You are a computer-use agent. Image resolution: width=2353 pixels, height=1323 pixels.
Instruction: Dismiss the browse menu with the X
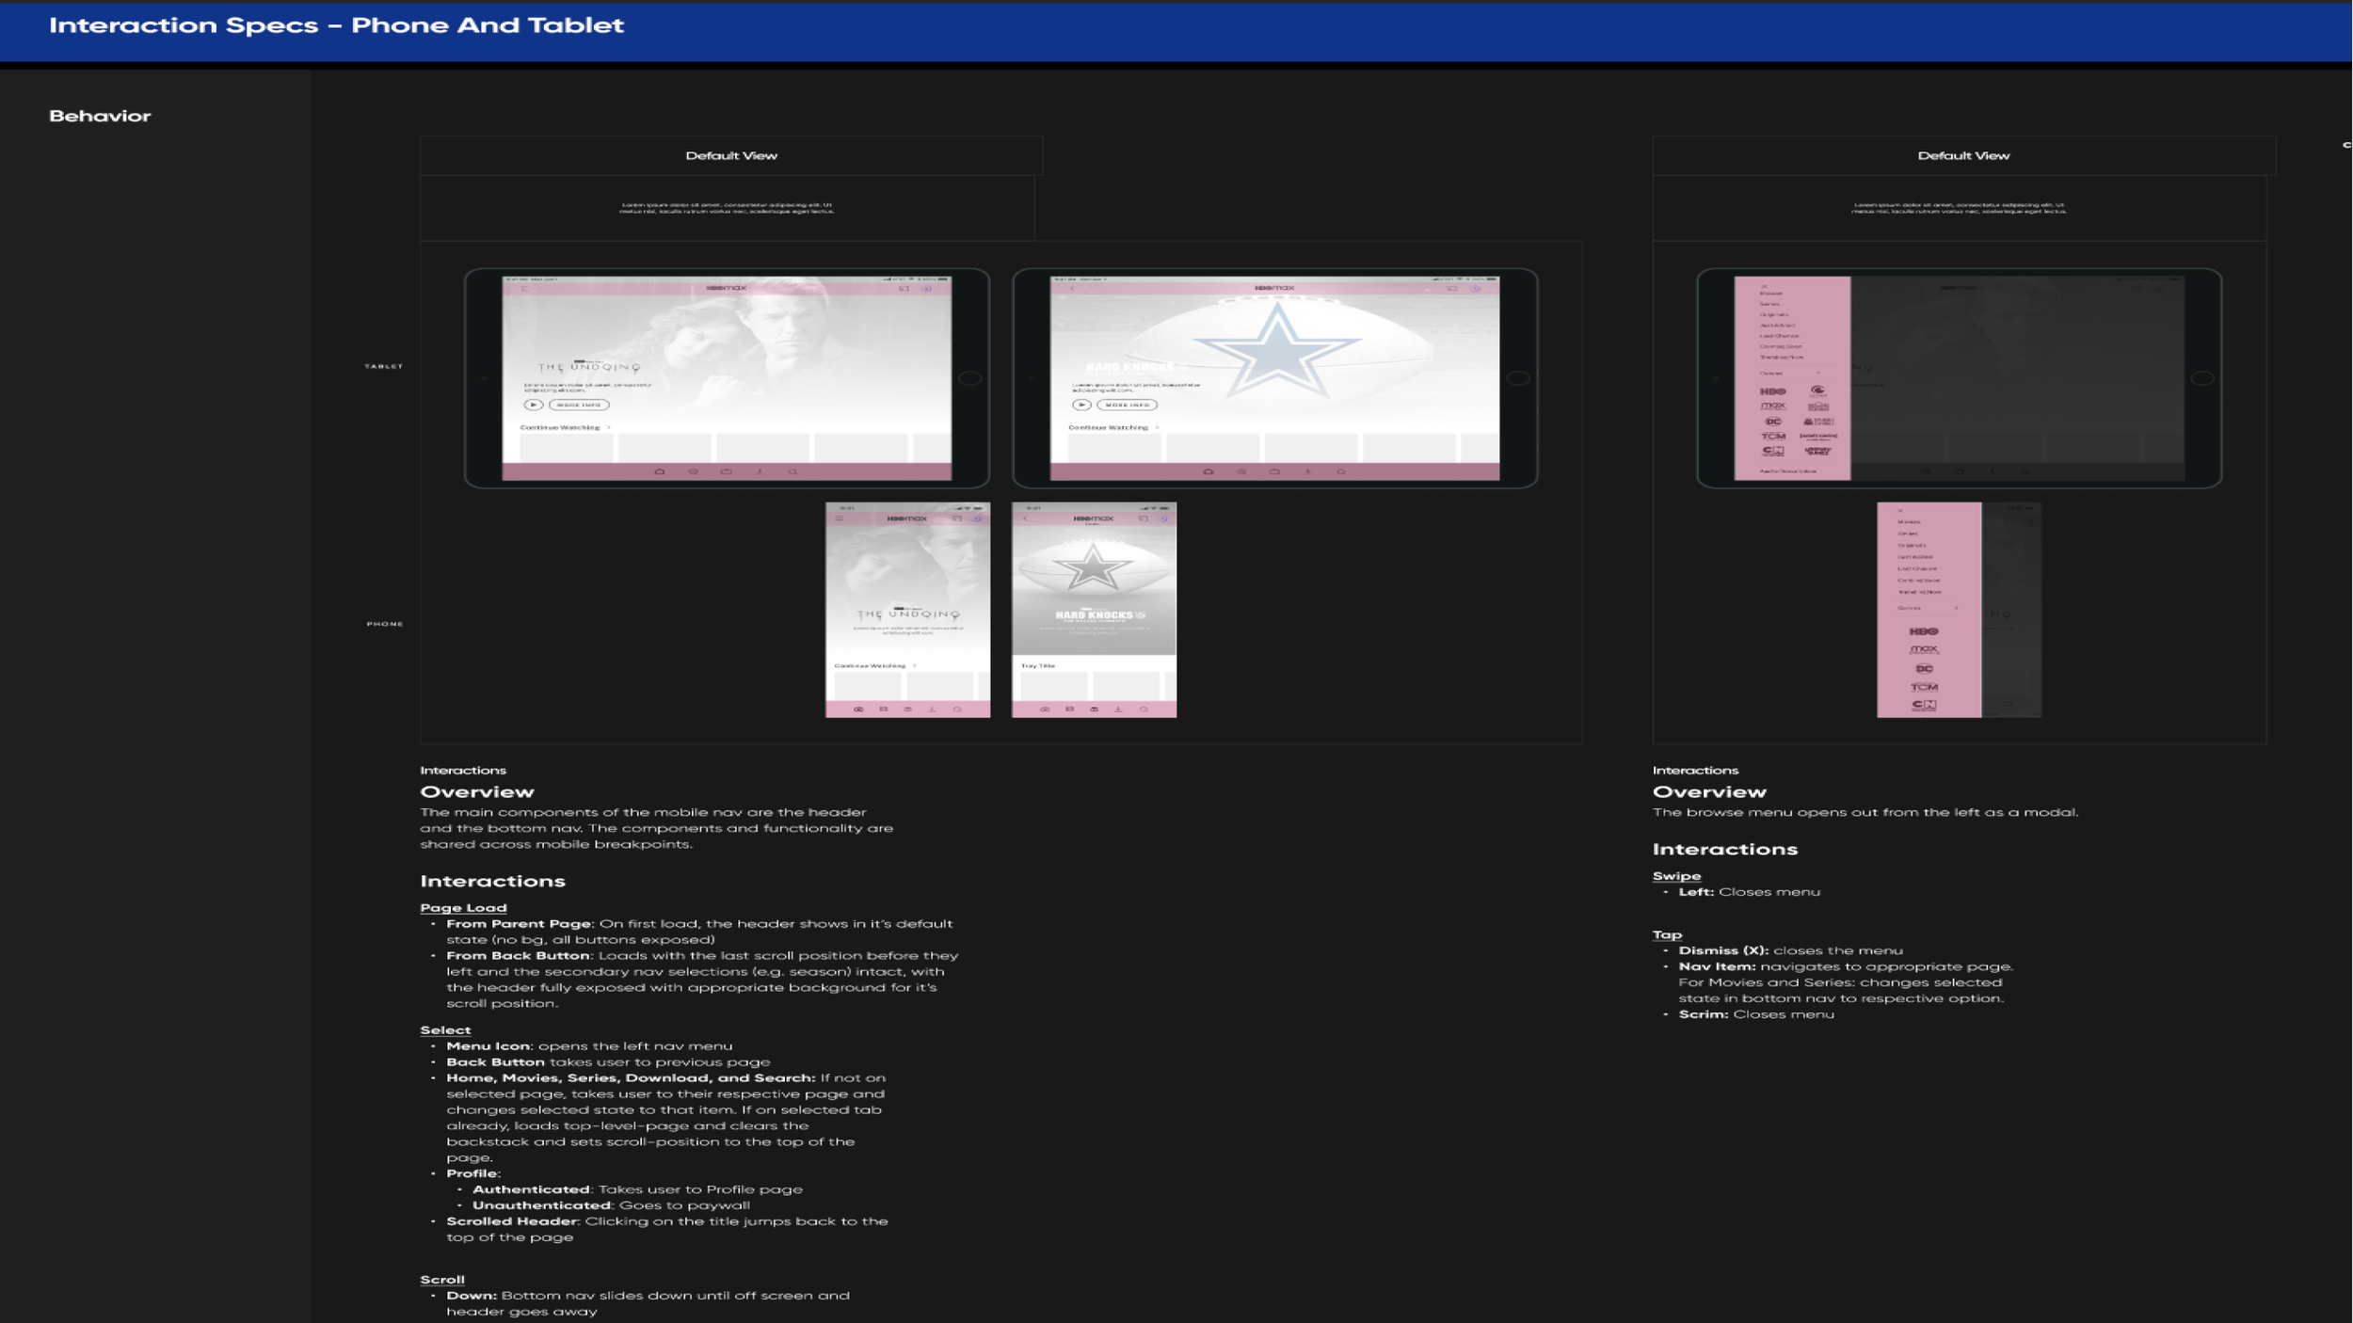[x=1764, y=286]
